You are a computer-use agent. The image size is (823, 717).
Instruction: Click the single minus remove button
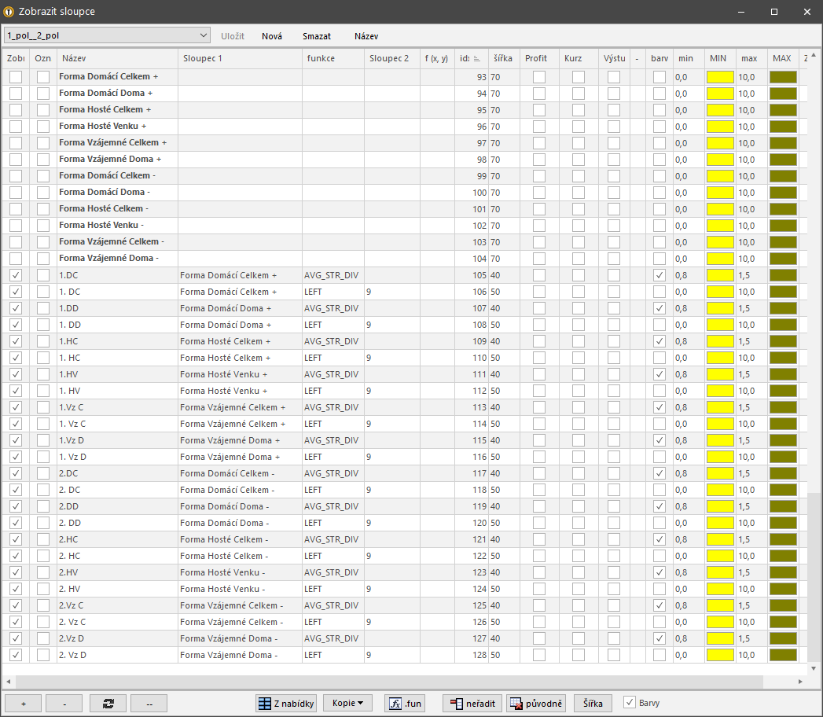[x=64, y=704]
